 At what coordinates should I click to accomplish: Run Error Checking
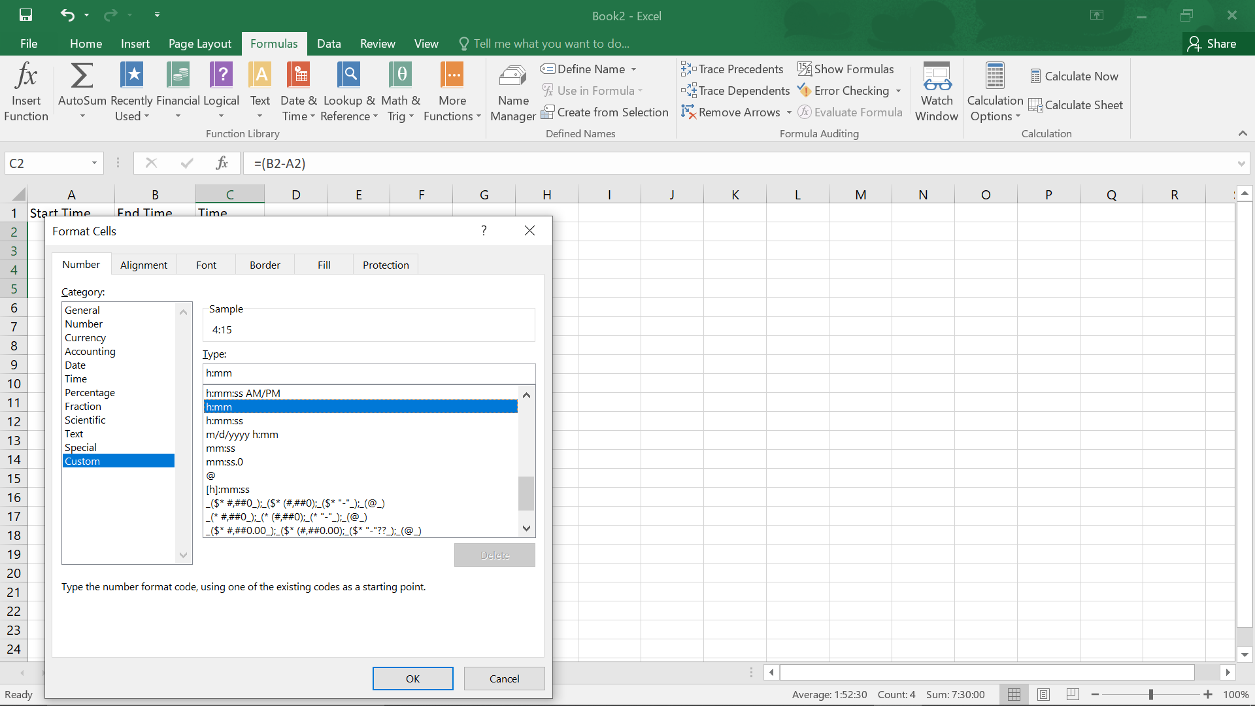[x=843, y=90]
